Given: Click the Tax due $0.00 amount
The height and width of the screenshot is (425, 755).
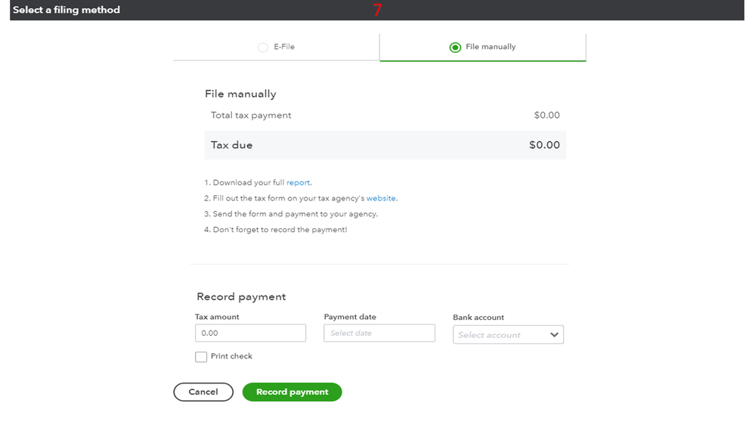Looking at the screenshot, I should click(x=544, y=145).
